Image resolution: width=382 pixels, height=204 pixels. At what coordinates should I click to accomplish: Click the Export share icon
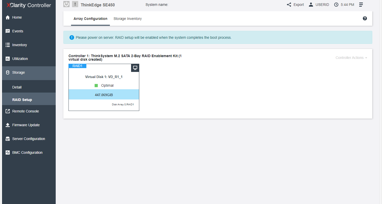click(289, 5)
